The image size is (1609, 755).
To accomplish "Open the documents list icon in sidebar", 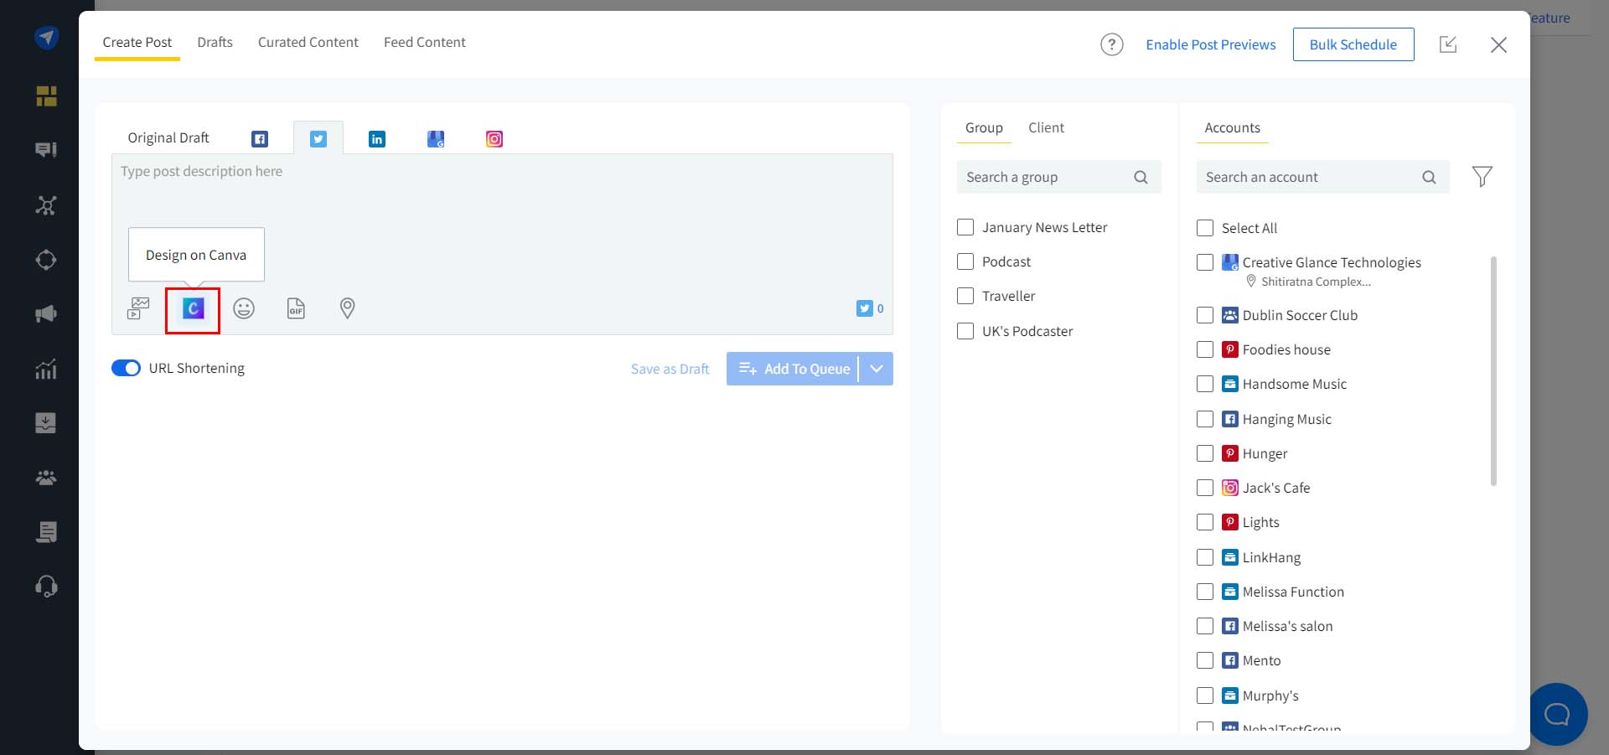I will tap(46, 532).
